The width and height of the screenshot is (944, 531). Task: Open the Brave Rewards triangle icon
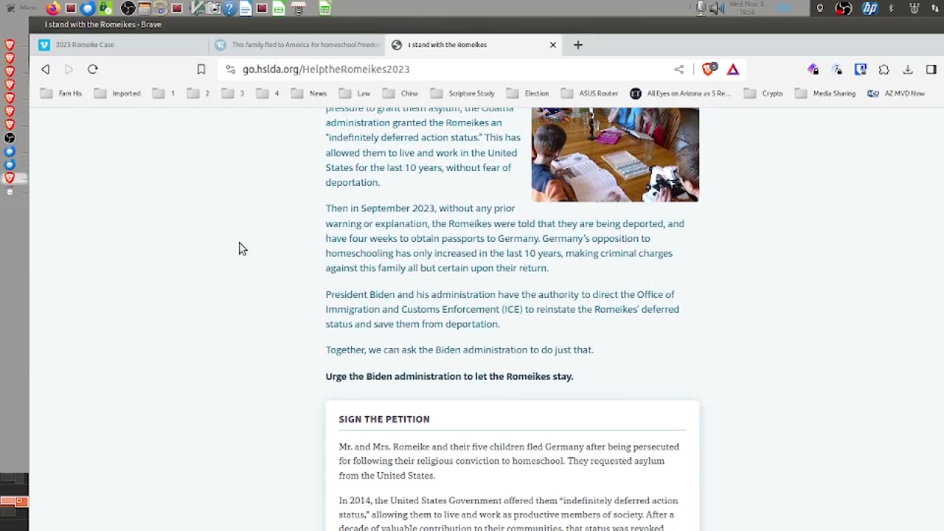733,69
